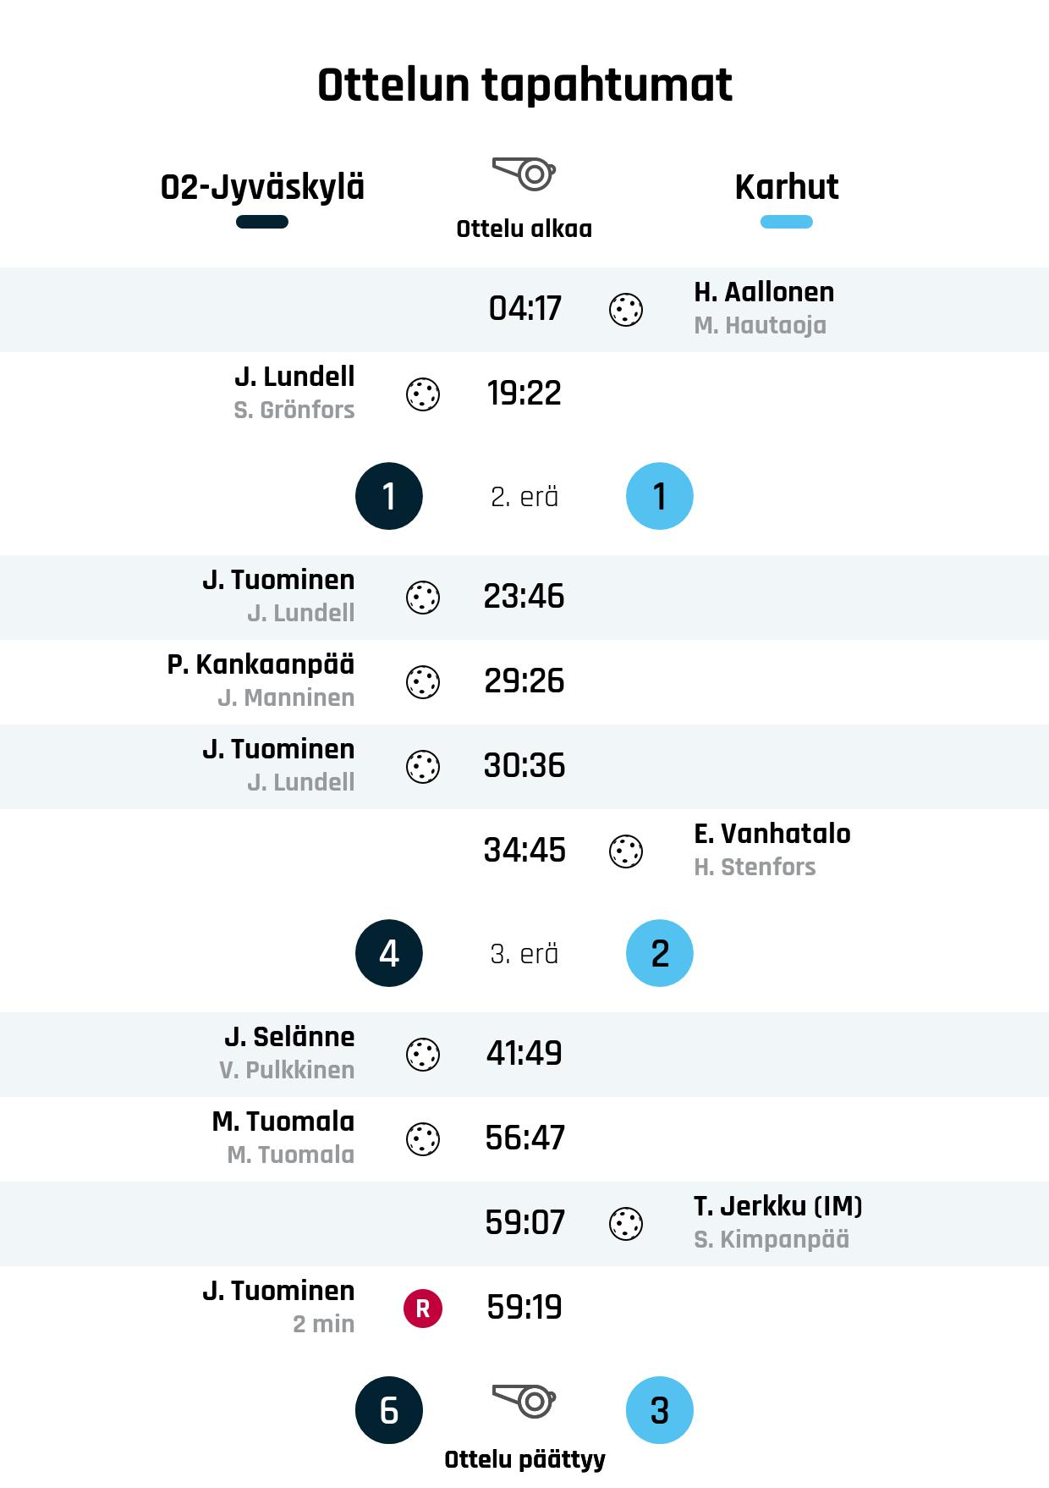The height and width of the screenshot is (1488, 1049).
Task: Click the goal ball icon at 59:07
Action: pos(626,1224)
